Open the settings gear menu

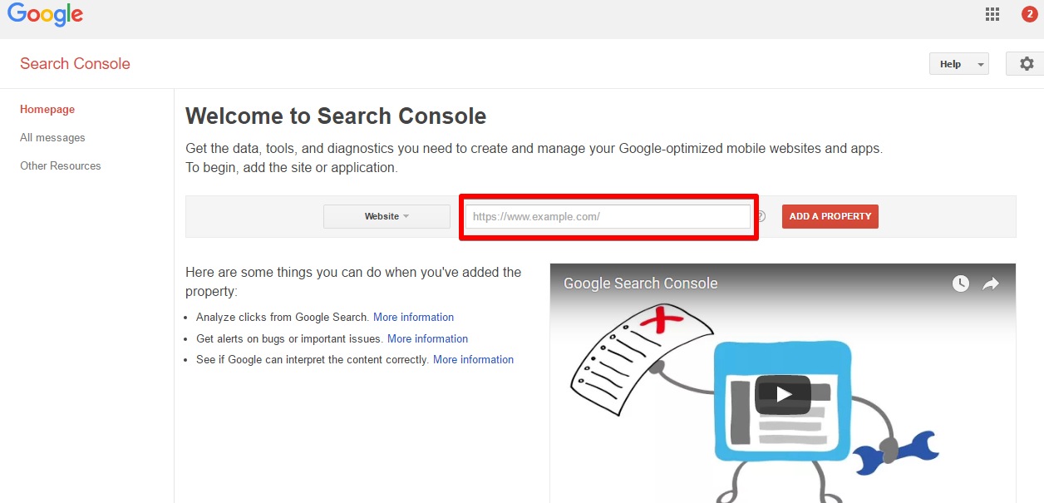point(1027,64)
